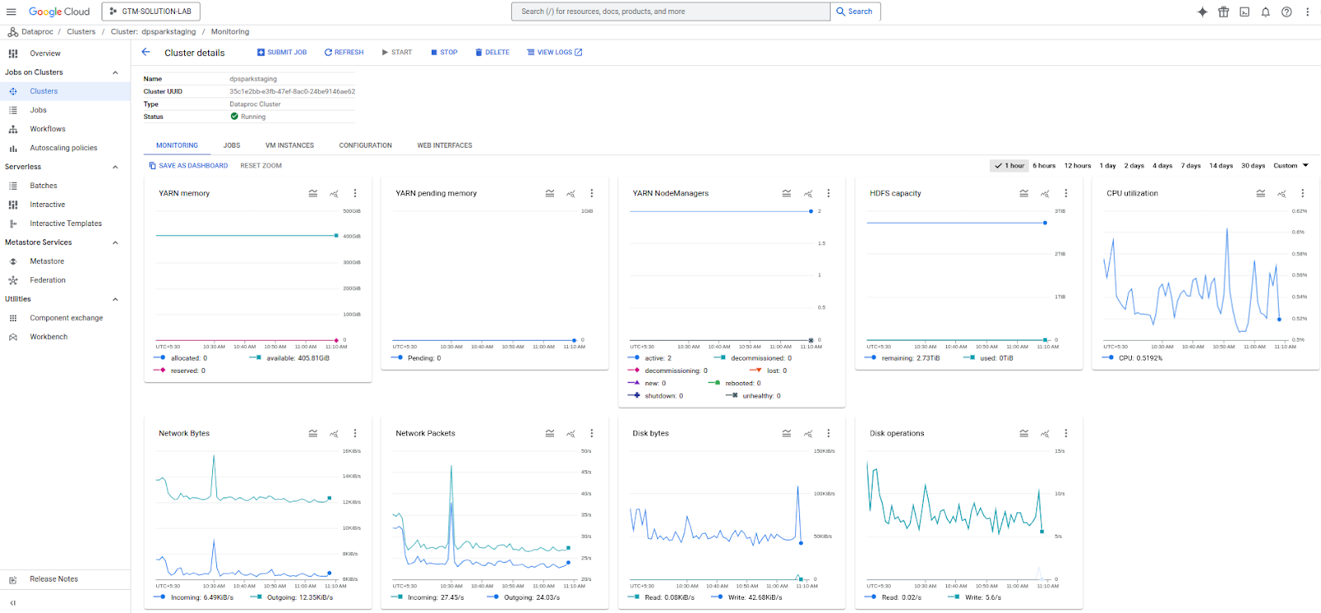Viewport: 1321px width, 613px height.
Task: Click the blue Search button
Action: (x=855, y=12)
